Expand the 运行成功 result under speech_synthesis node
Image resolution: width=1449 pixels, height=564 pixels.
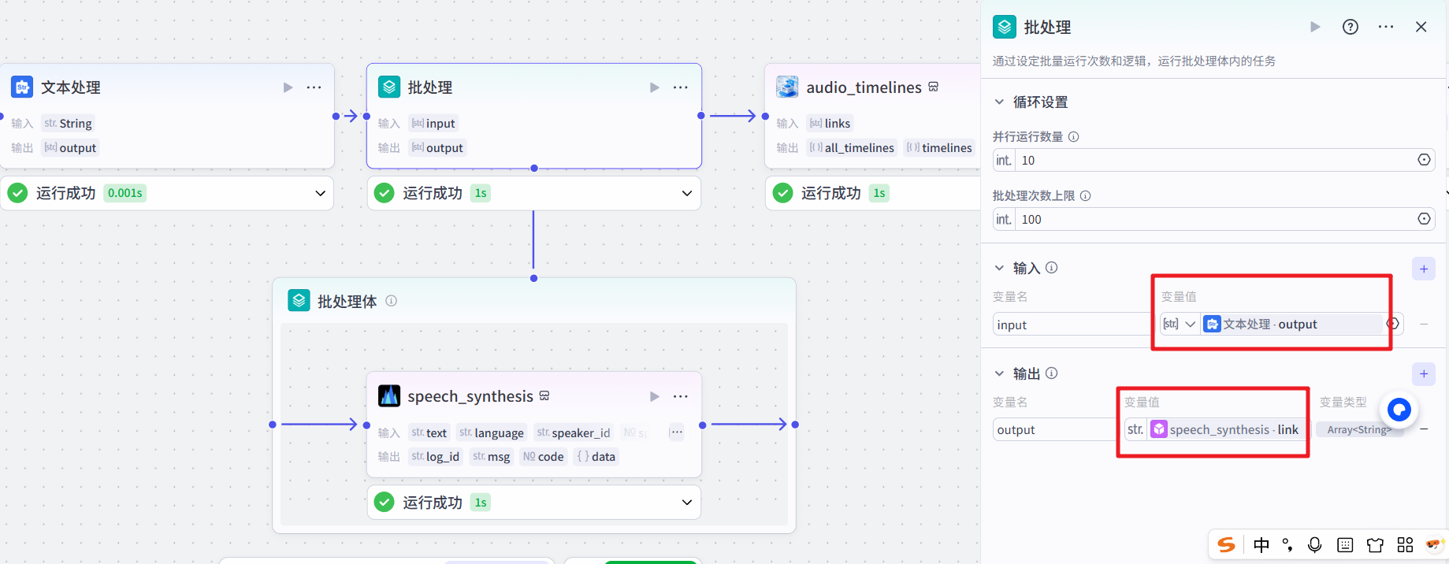point(686,503)
